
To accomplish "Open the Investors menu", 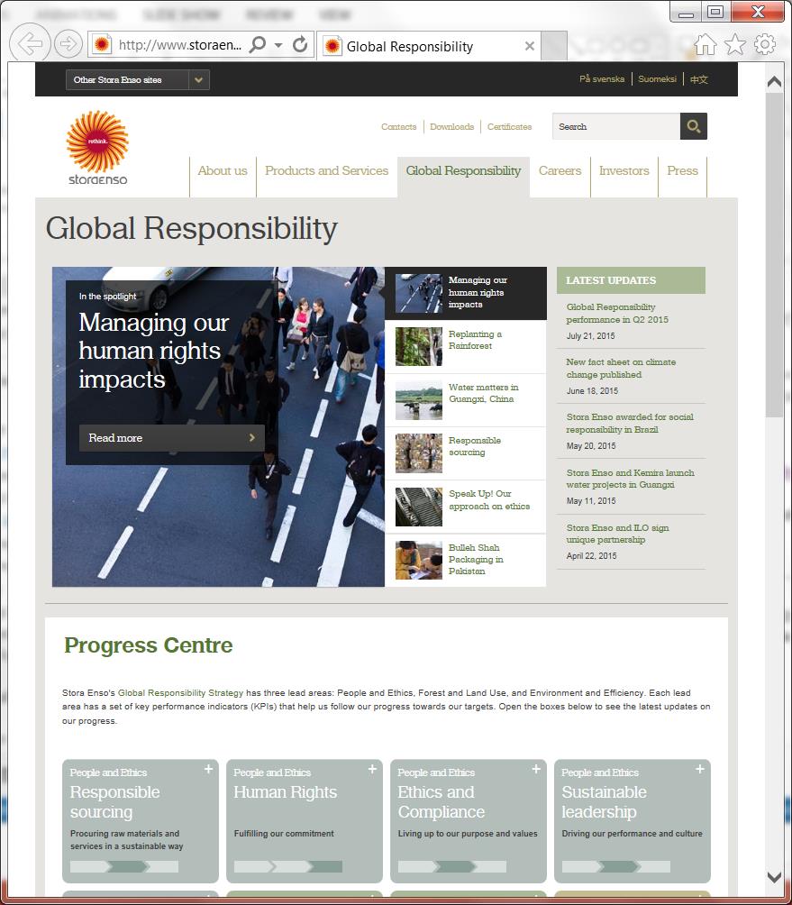I will click(x=624, y=171).
